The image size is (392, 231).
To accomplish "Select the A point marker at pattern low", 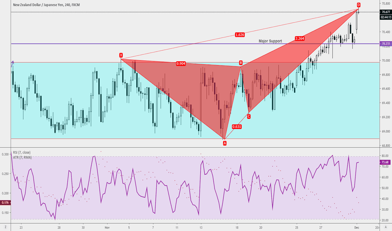I will click(225, 143).
